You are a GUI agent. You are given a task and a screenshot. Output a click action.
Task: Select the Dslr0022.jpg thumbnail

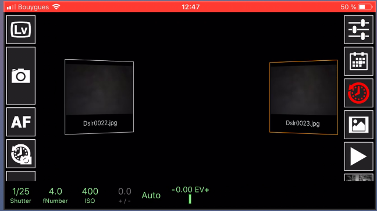click(99, 97)
